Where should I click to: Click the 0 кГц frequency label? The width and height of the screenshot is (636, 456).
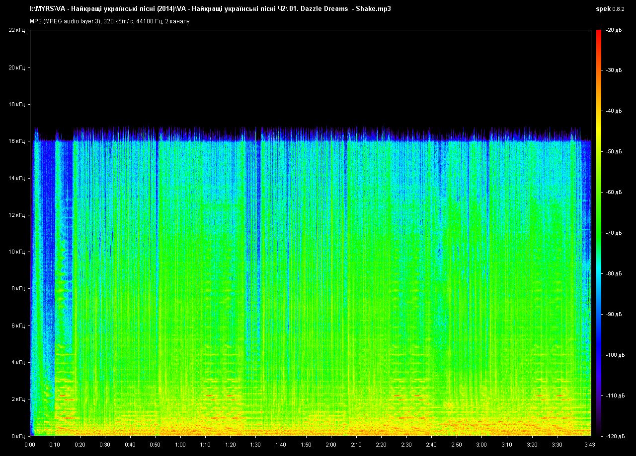pos(17,436)
